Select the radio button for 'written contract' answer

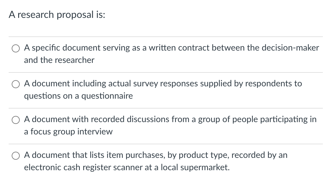[x=15, y=48]
